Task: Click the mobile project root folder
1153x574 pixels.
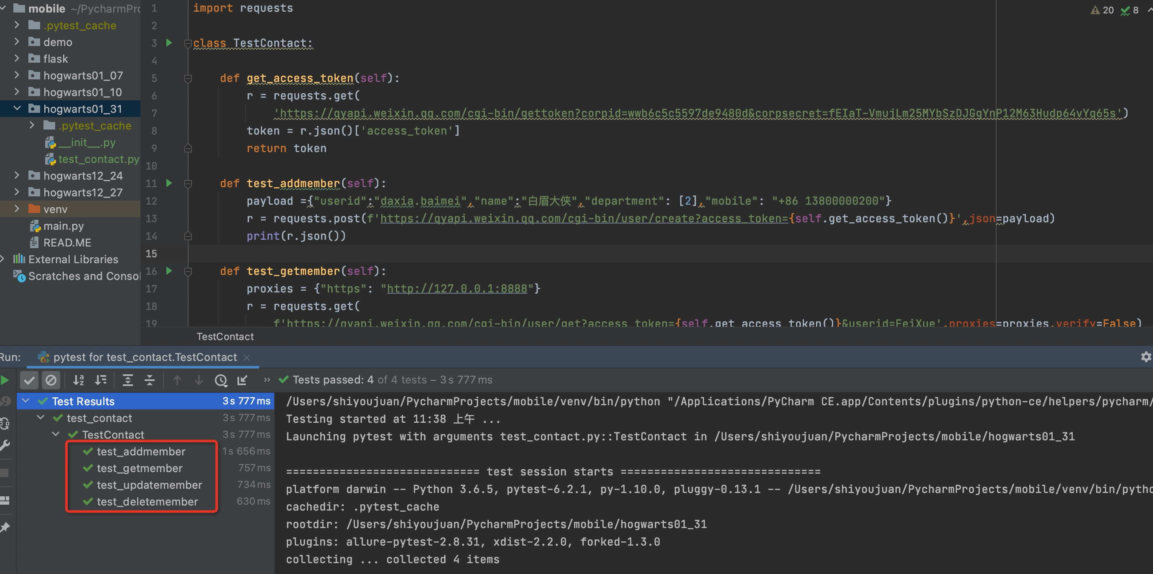Action: click(x=40, y=8)
